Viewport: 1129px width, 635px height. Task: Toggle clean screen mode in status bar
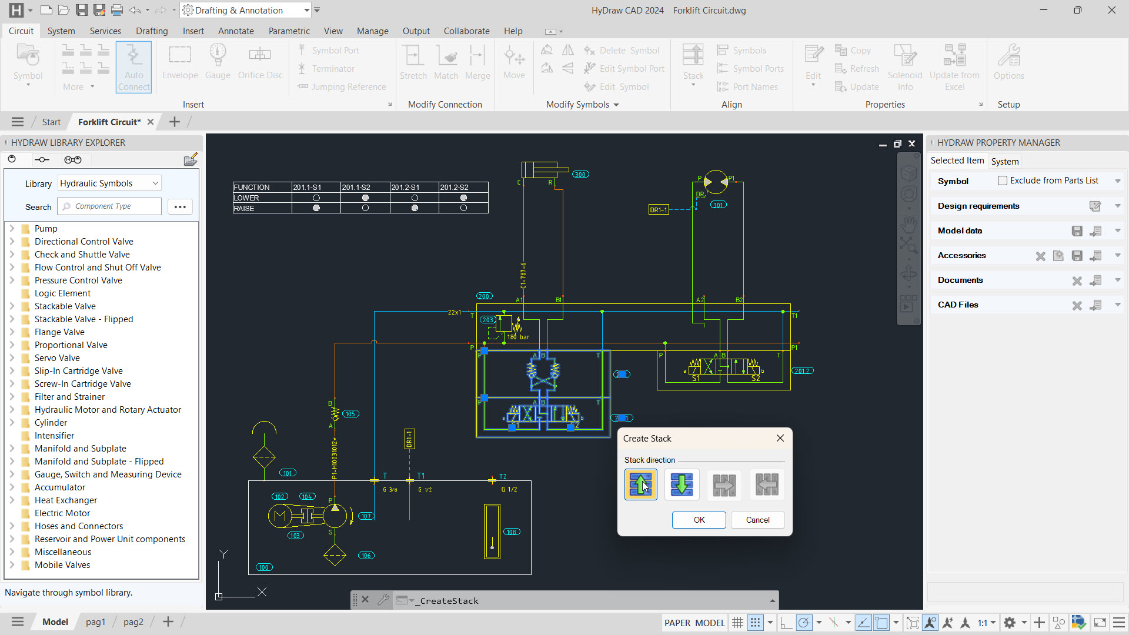1100,622
